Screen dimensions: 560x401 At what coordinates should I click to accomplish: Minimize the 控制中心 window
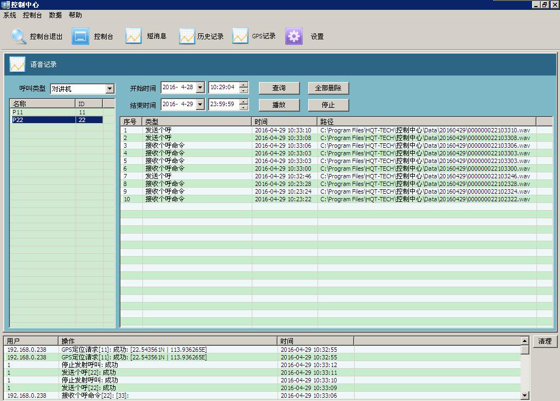click(x=536, y=4)
